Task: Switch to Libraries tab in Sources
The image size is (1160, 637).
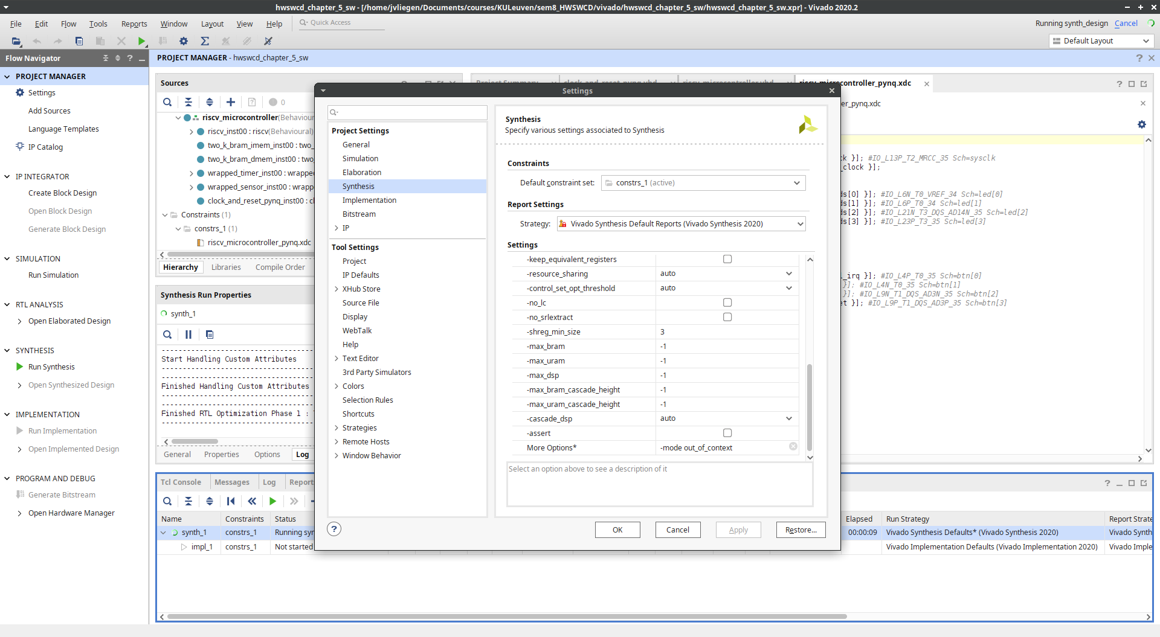Action: coord(226,267)
